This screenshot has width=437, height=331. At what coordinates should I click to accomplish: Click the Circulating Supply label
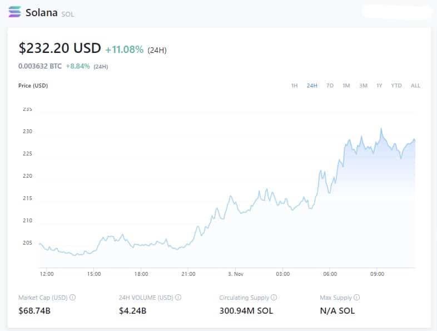pyautogui.click(x=244, y=298)
